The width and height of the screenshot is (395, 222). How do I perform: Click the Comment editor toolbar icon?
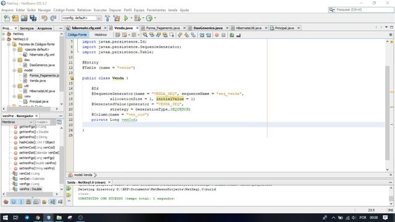pyautogui.click(x=232, y=35)
